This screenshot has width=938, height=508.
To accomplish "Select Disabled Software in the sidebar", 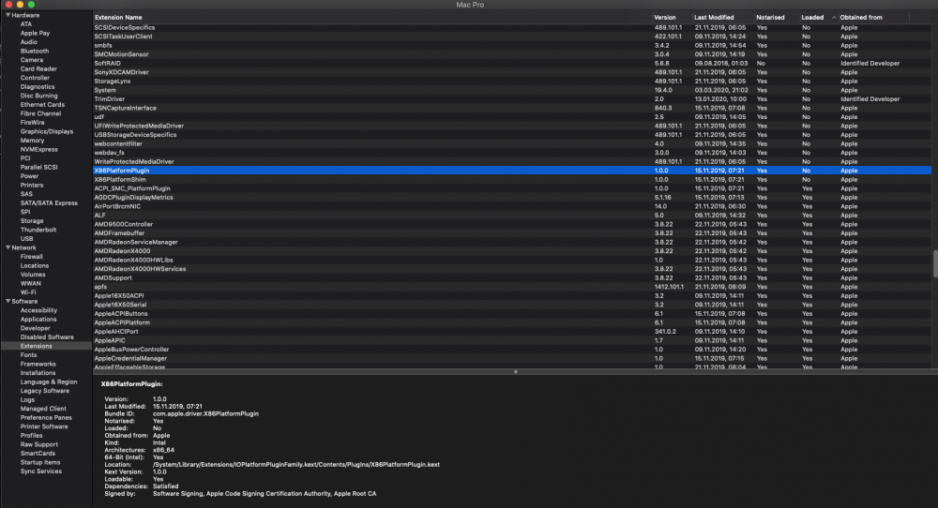I will click(47, 337).
